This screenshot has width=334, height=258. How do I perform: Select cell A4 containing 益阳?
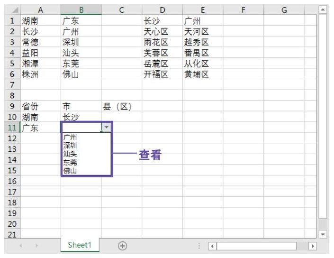(40, 53)
